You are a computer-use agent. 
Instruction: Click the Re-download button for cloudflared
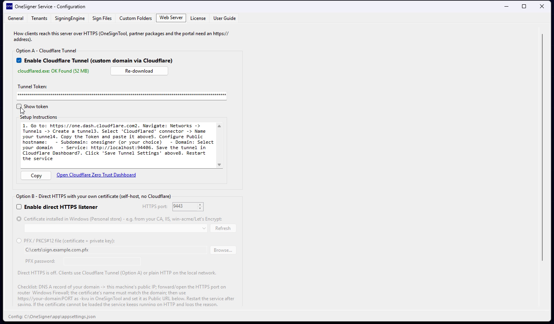pyautogui.click(x=139, y=71)
